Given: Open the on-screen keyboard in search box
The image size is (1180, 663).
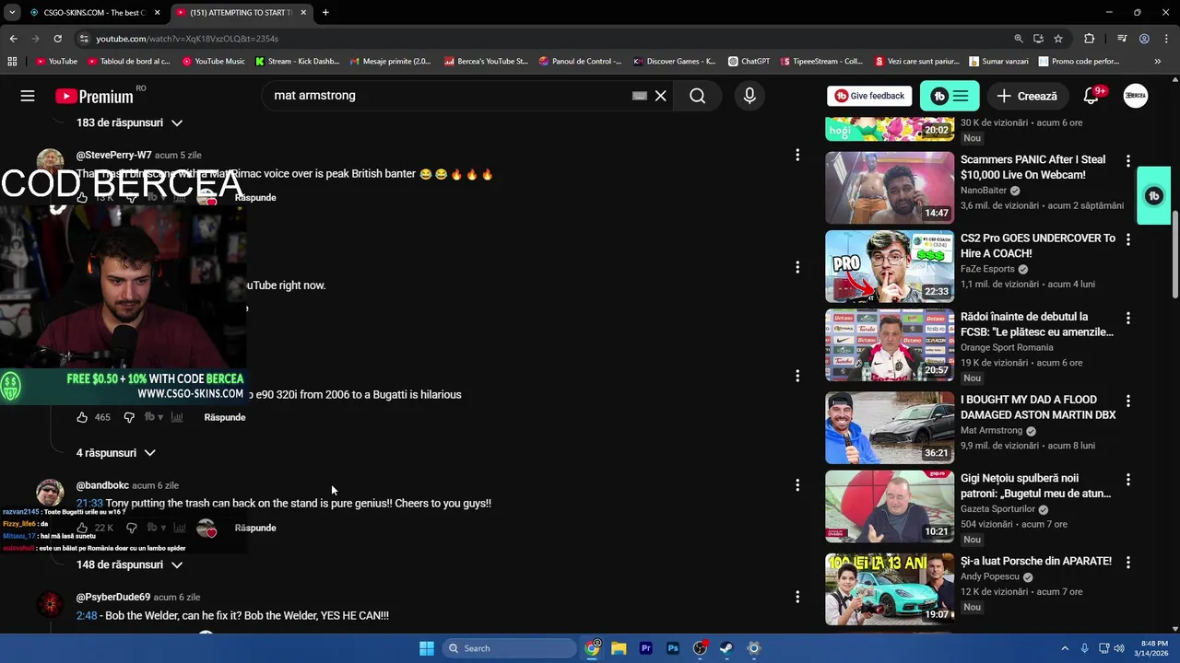Looking at the screenshot, I should tap(640, 96).
